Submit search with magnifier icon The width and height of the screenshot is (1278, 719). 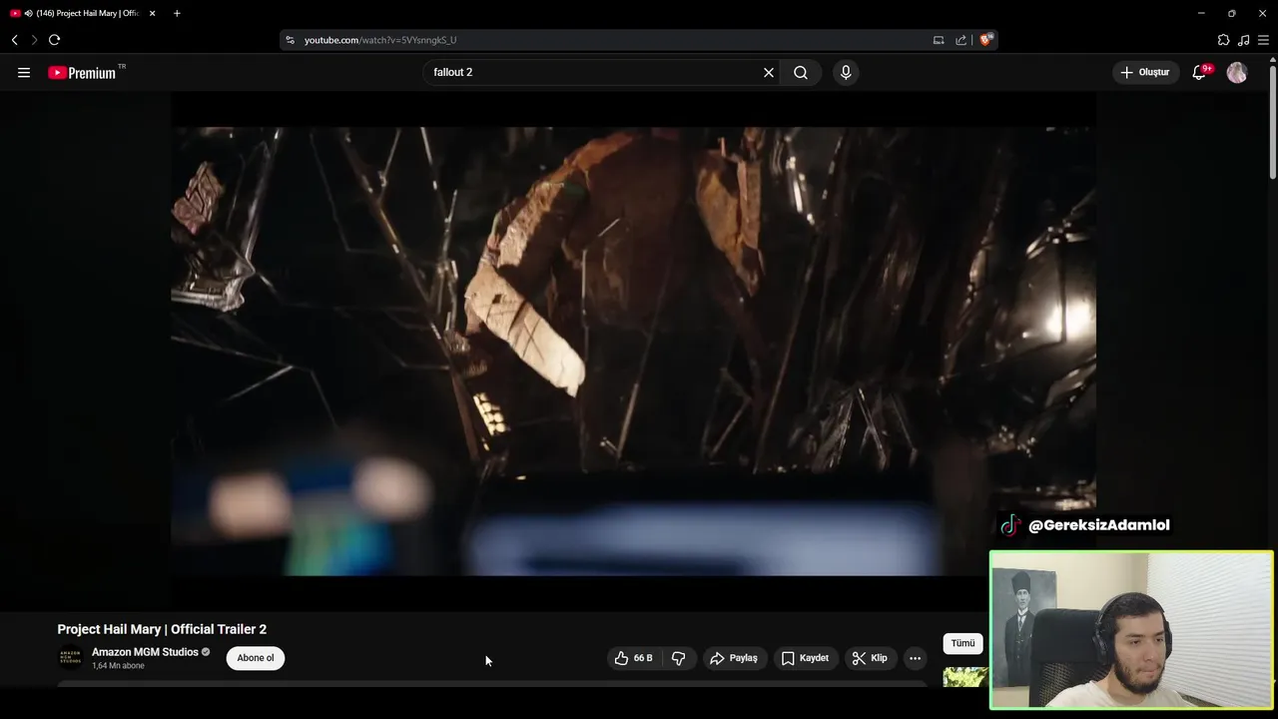(801, 72)
